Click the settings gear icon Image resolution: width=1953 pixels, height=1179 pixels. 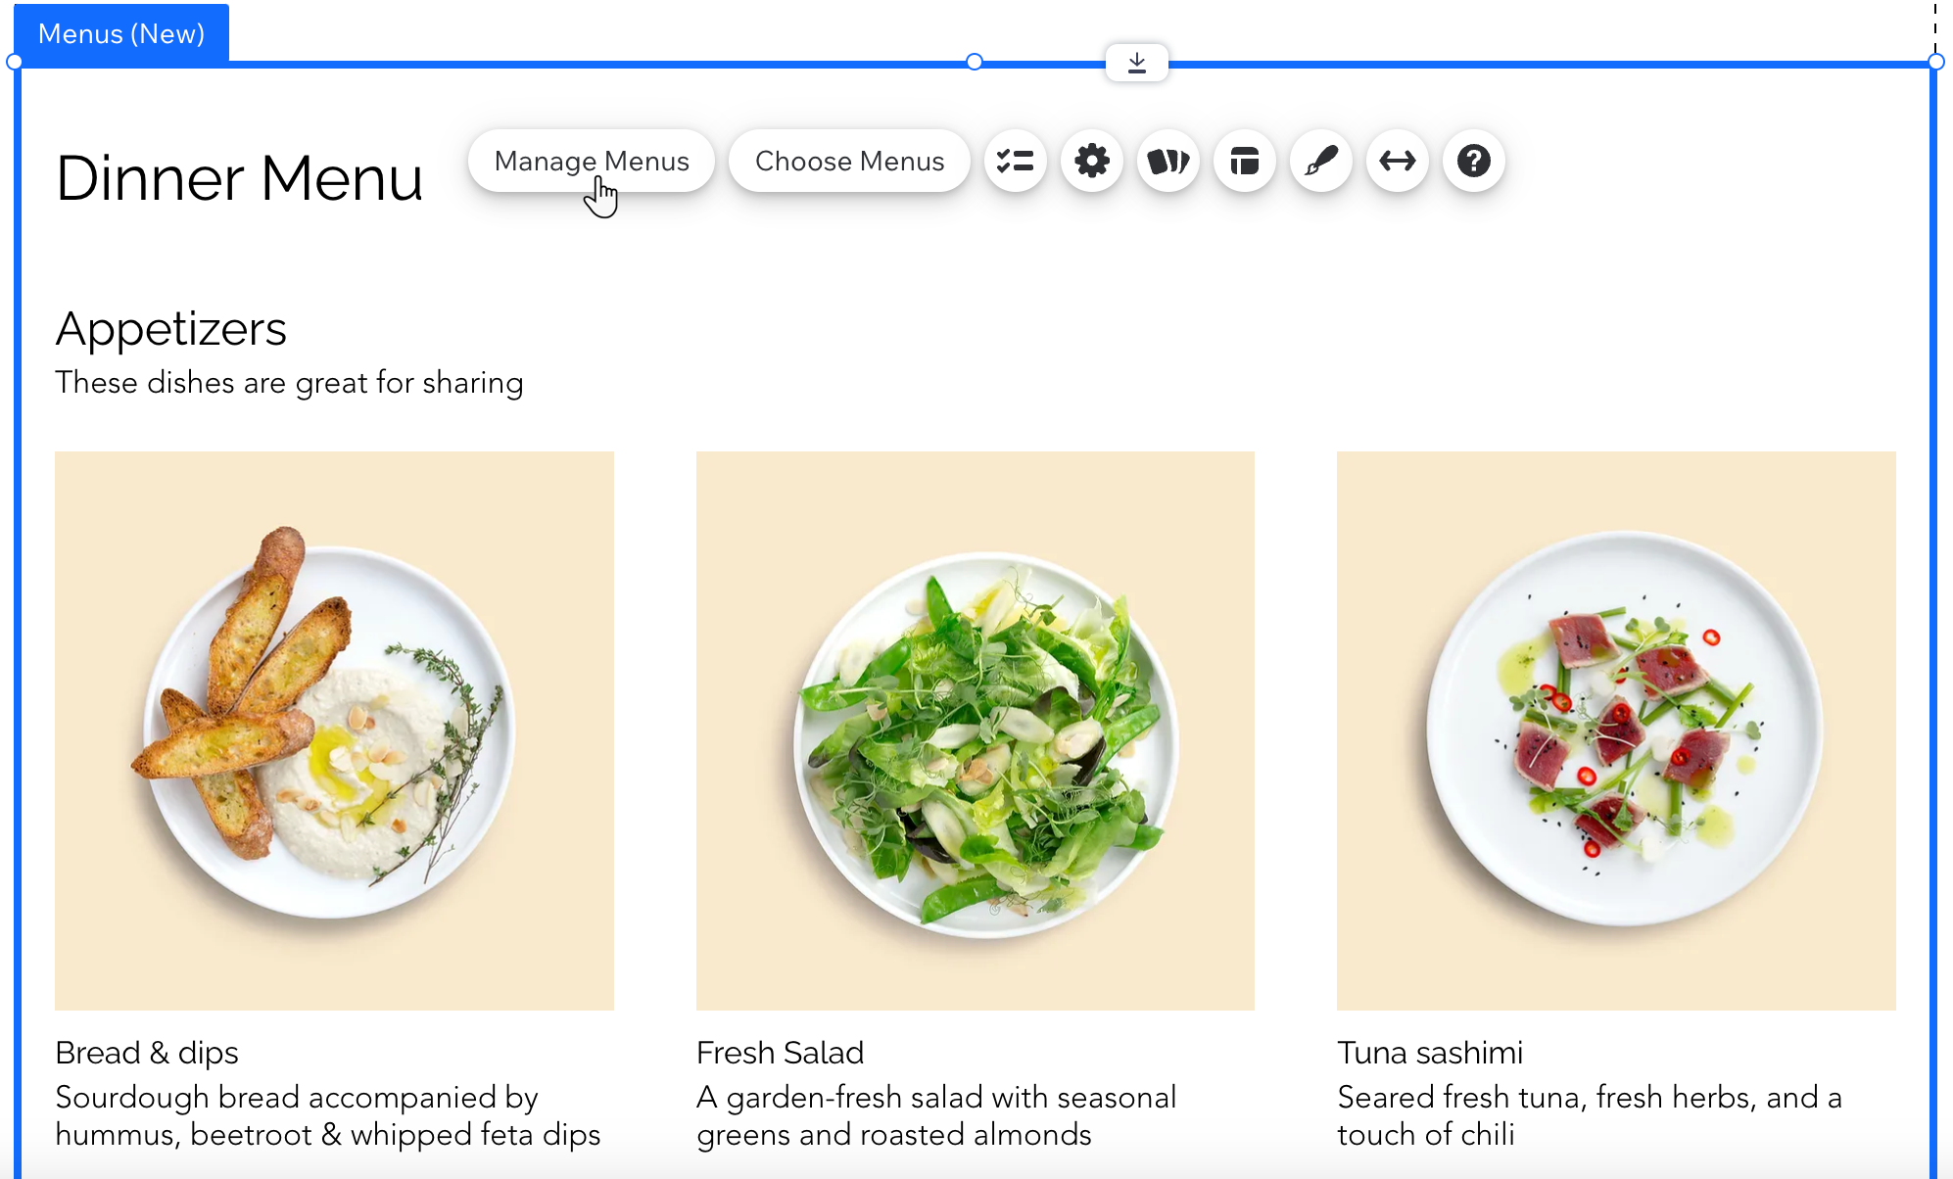point(1091,162)
